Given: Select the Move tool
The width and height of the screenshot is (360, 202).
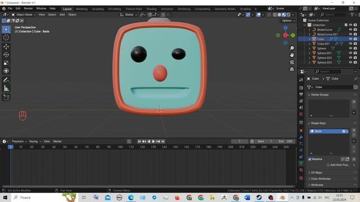Looking at the screenshot, I should (6, 47).
